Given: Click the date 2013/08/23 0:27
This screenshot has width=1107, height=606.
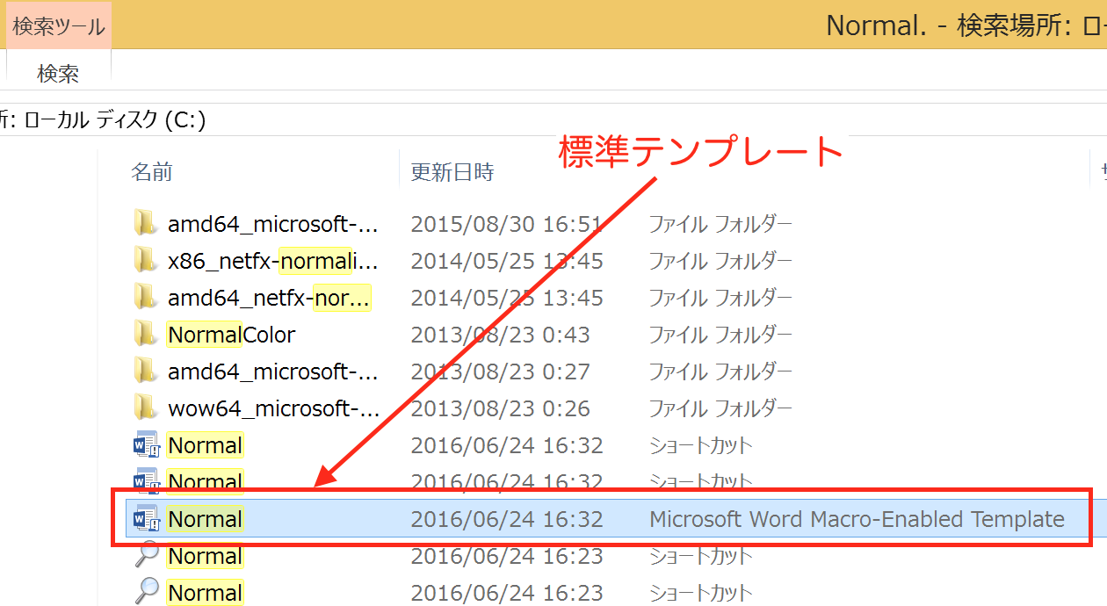Looking at the screenshot, I should (x=500, y=372).
